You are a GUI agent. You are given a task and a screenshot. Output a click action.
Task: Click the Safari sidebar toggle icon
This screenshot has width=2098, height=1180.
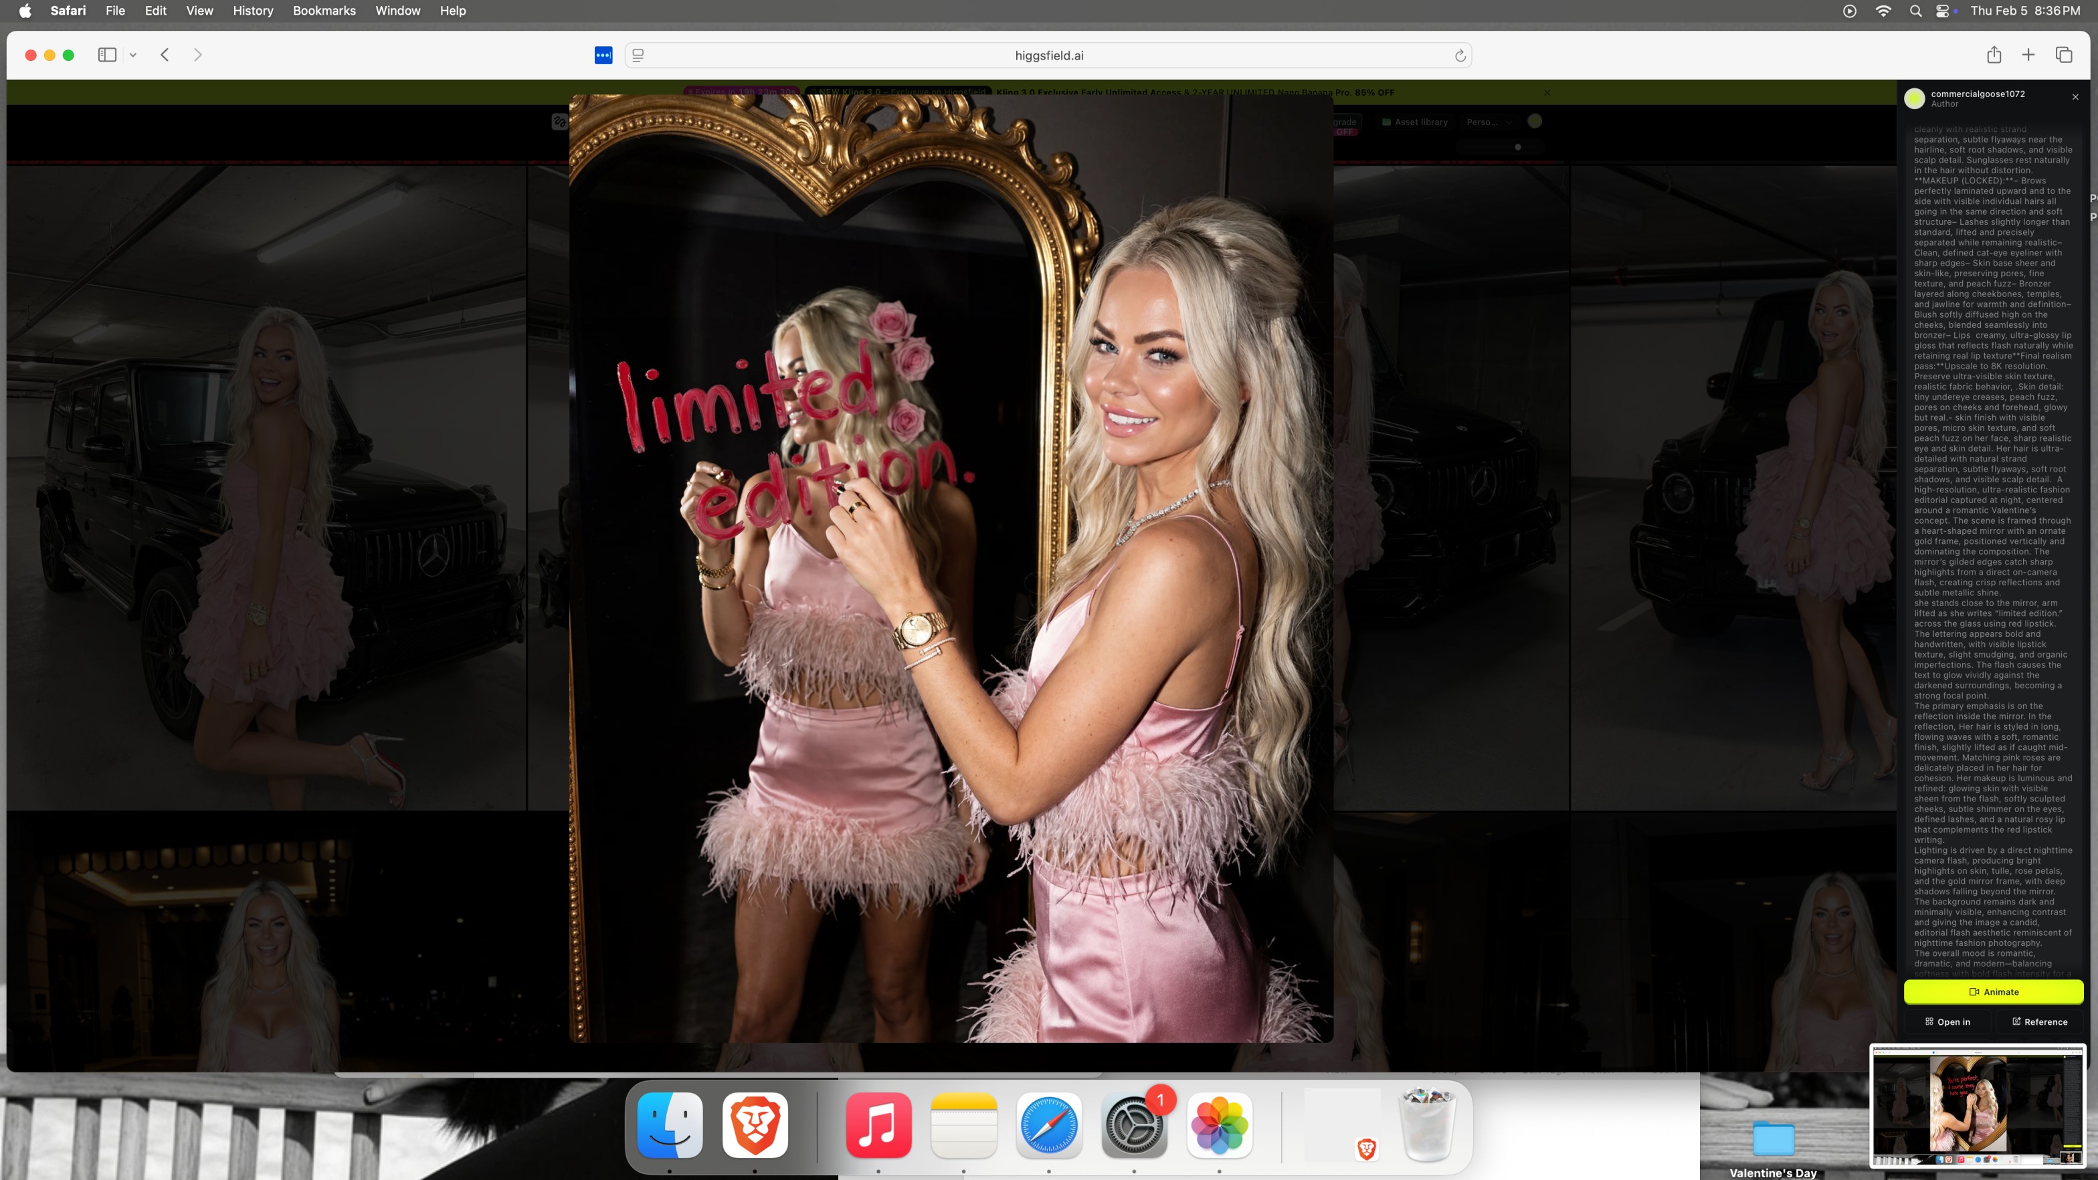click(x=106, y=55)
